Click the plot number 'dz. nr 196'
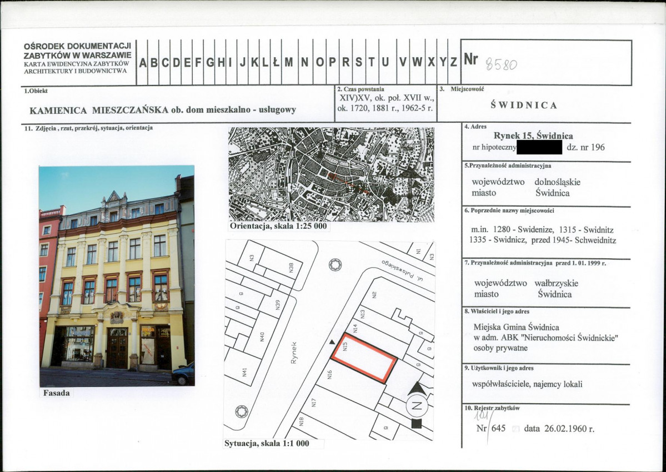This screenshot has width=666, height=472. click(585, 147)
